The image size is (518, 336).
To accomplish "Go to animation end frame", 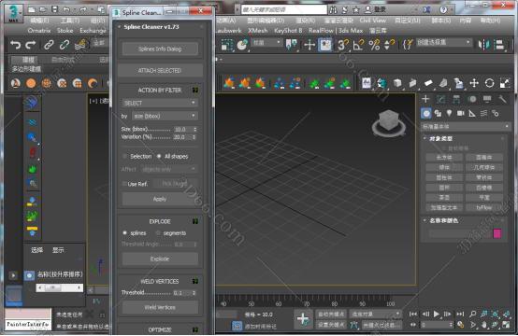I will coord(460,314).
